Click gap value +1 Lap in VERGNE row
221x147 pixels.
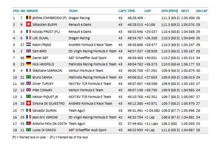(149, 117)
